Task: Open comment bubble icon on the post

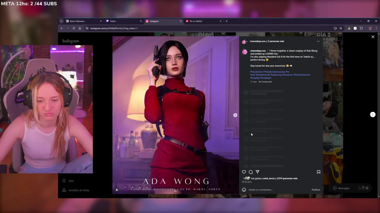Action: (x=251, y=172)
